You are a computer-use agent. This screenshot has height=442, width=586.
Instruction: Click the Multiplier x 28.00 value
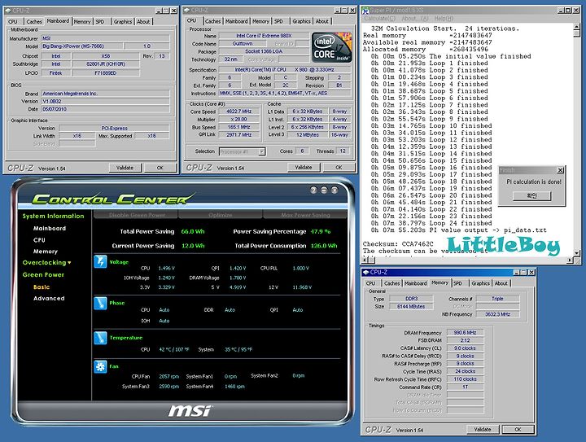pyautogui.click(x=238, y=119)
